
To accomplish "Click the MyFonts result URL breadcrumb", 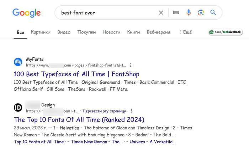I will pos(76,65).
